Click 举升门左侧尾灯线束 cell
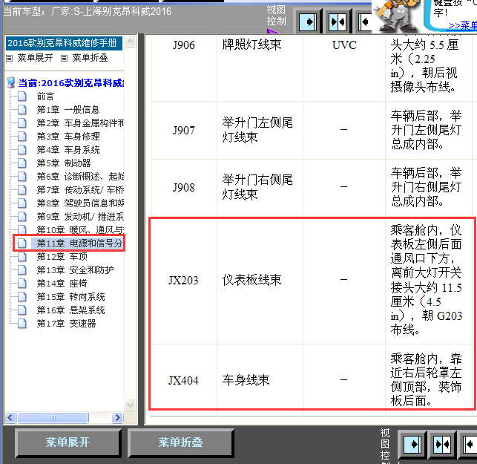The image size is (477, 464). tap(257, 130)
